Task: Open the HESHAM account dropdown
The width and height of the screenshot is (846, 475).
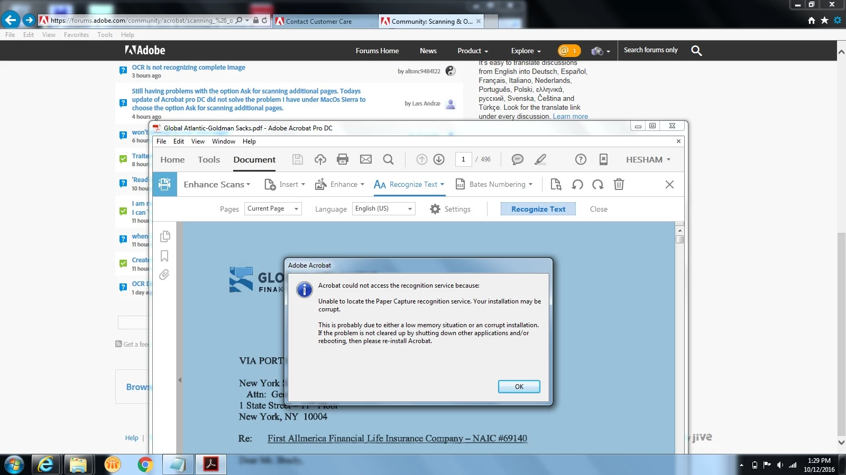Action: 648,159
